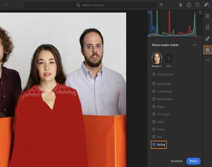Enable the Wenkbrauwen checkbox

pos(154,99)
